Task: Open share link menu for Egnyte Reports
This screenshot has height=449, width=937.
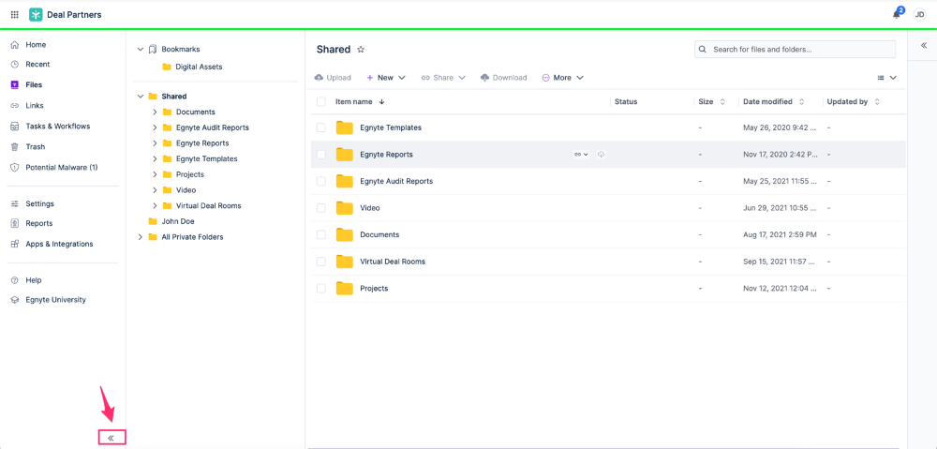Action: (x=581, y=155)
